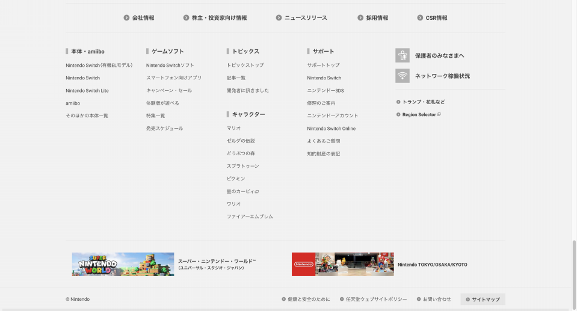Image resolution: width=577 pixels, height=311 pixels.
Task: Open スマートフォン向けアプリ link
Action: click(174, 78)
